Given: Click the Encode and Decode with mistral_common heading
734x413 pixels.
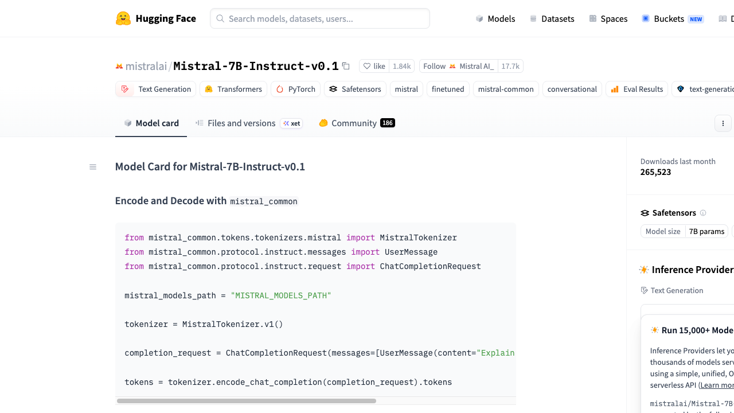Looking at the screenshot, I should click(x=206, y=201).
